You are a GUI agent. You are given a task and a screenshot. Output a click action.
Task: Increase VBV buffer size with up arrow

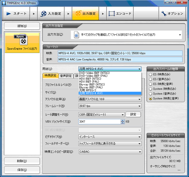pyautogui.click(x=123, y=120)
